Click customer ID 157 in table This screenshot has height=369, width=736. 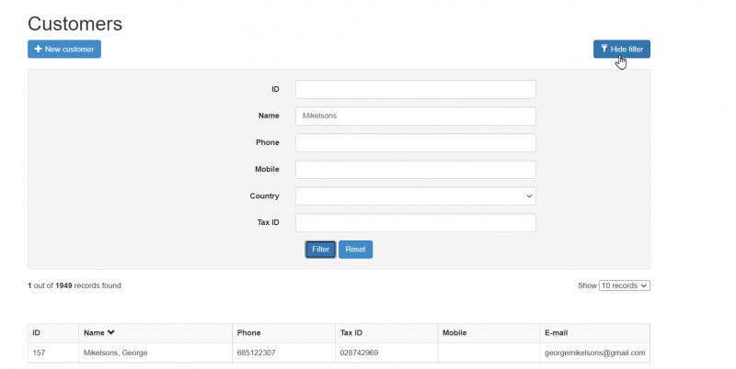(x=39, y=352)
